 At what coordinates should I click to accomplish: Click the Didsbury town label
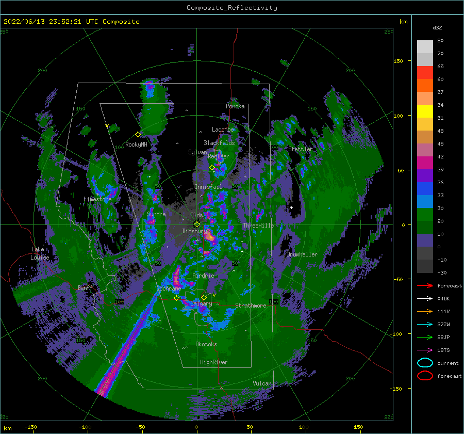195,231
